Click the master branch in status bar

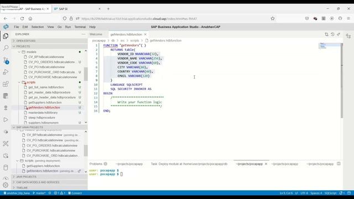39,193
